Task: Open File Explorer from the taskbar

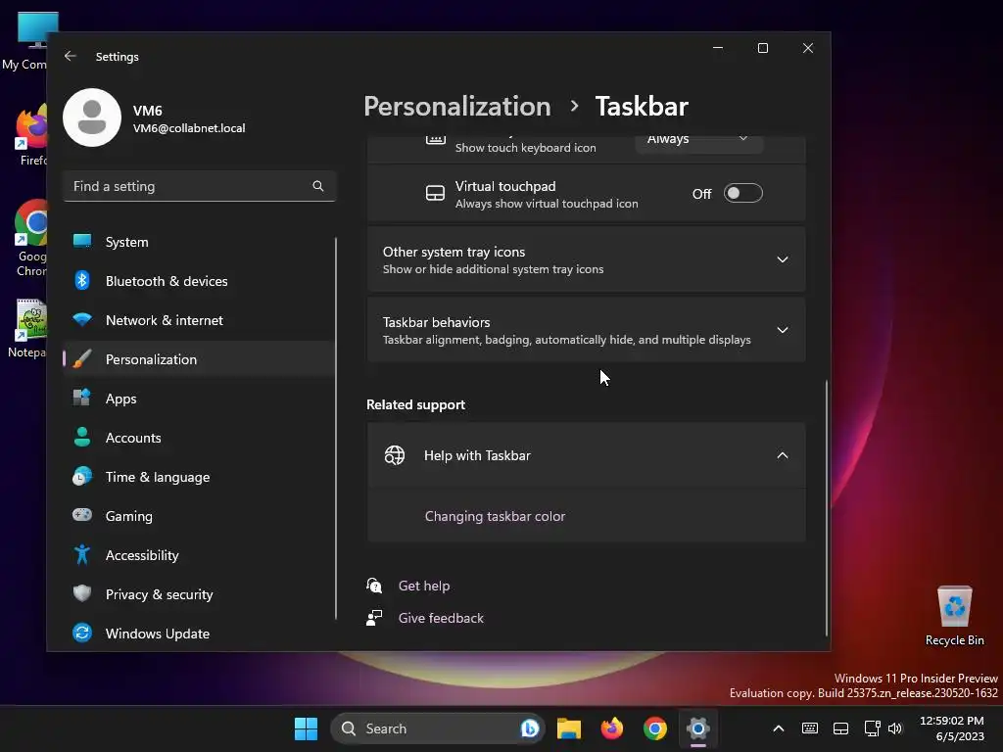Action: (569, 728)
